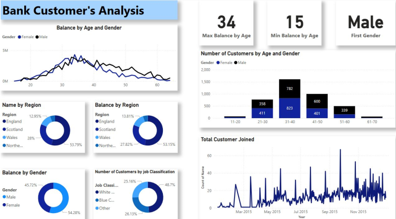The height and width of the screenshot is (219, 396).
Task: Click the 339 male bar segment for 51-60
Action: pyautogui.click(x=344, y=110)
